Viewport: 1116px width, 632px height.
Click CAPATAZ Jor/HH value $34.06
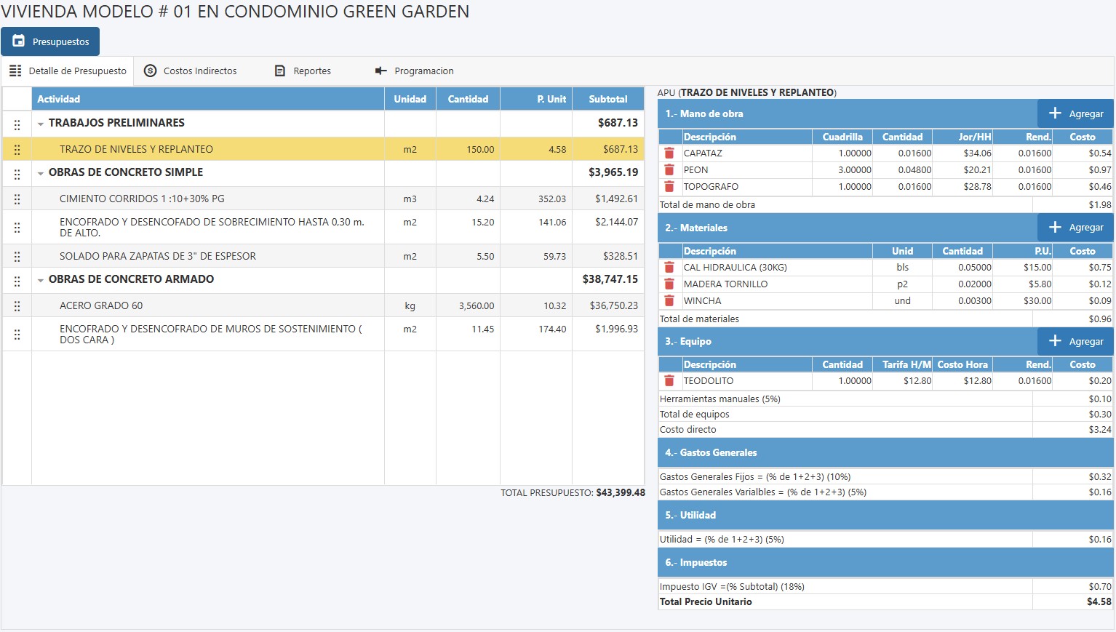pos(963,153)
